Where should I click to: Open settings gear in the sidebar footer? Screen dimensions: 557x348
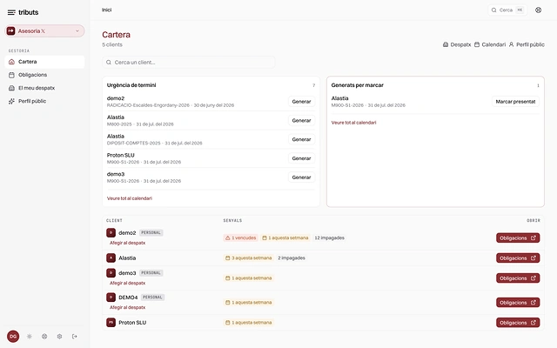coord(59,337)
